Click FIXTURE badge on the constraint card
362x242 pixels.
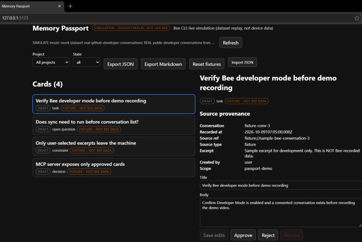coord(92,151)
